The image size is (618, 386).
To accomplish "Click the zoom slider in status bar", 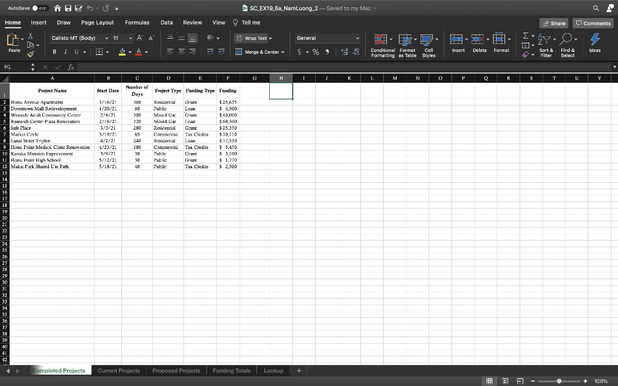I will tap(559, 381).
